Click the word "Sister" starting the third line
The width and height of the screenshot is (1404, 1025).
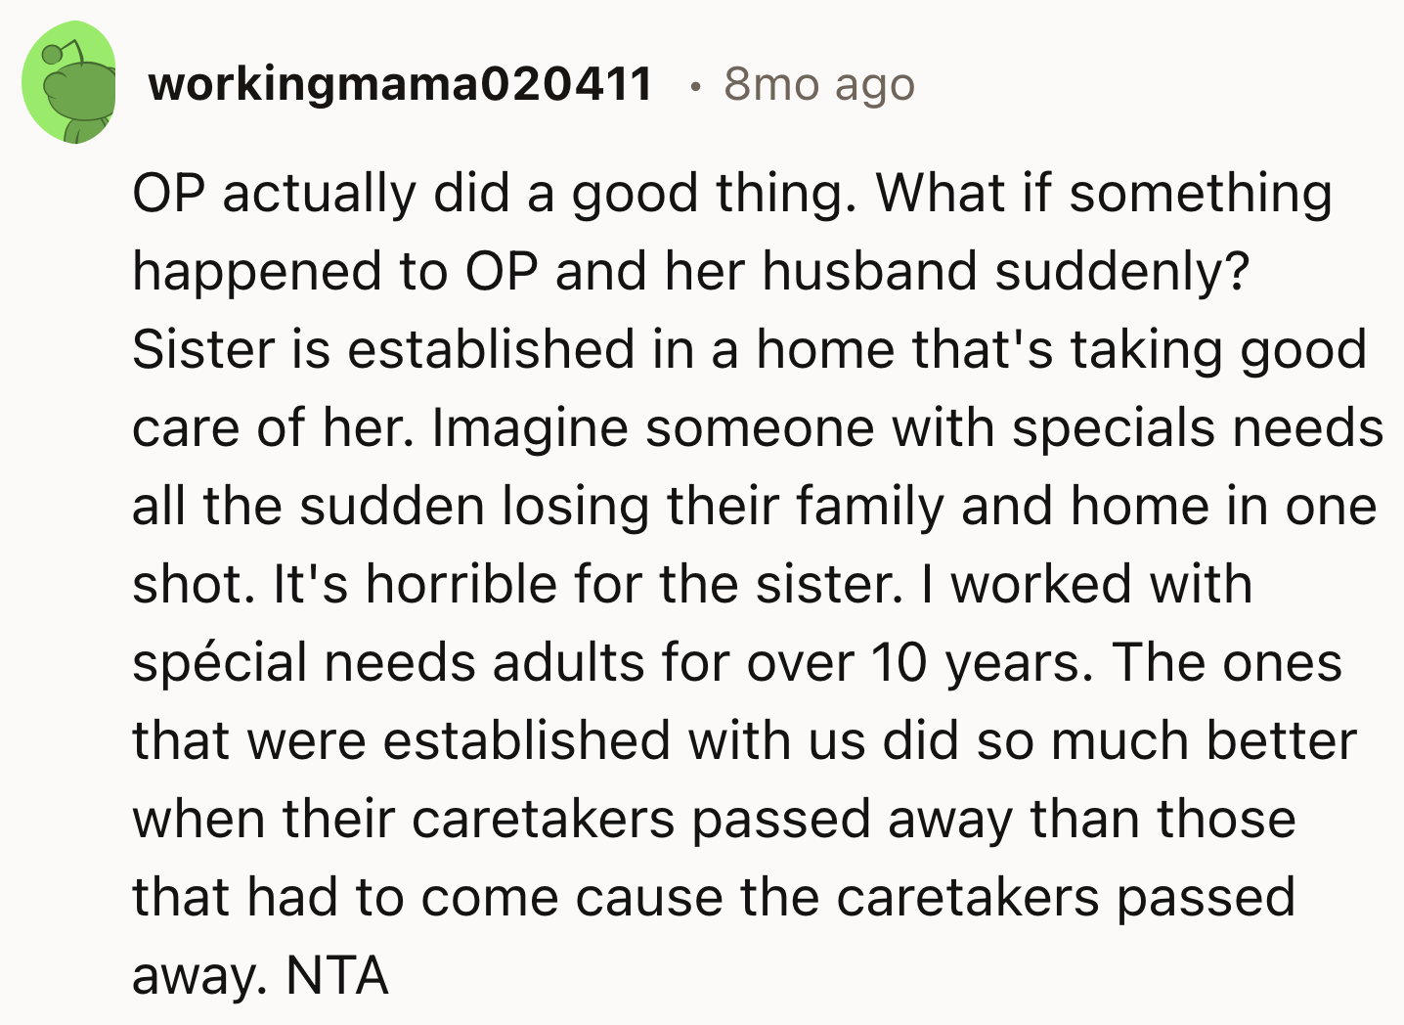tap(204, 350)
